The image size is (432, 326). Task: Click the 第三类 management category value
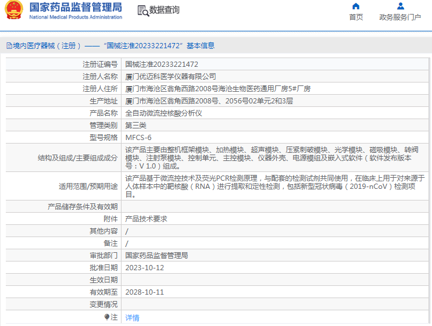(x=136, y=126)
